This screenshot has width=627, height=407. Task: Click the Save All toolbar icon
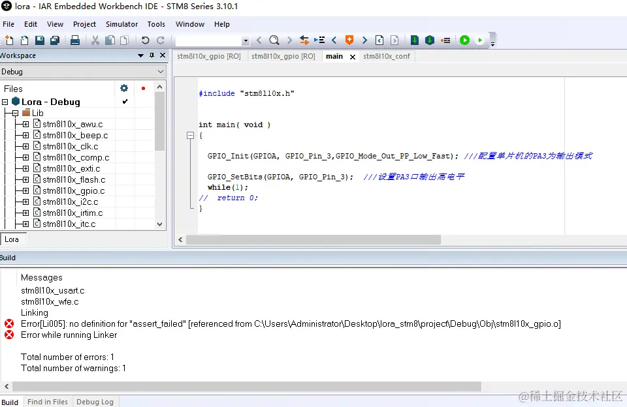55,40
